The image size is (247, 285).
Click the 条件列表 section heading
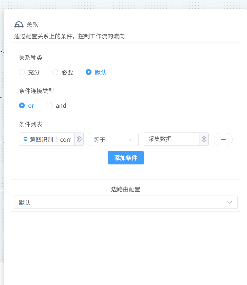click(x=31, y=124)
